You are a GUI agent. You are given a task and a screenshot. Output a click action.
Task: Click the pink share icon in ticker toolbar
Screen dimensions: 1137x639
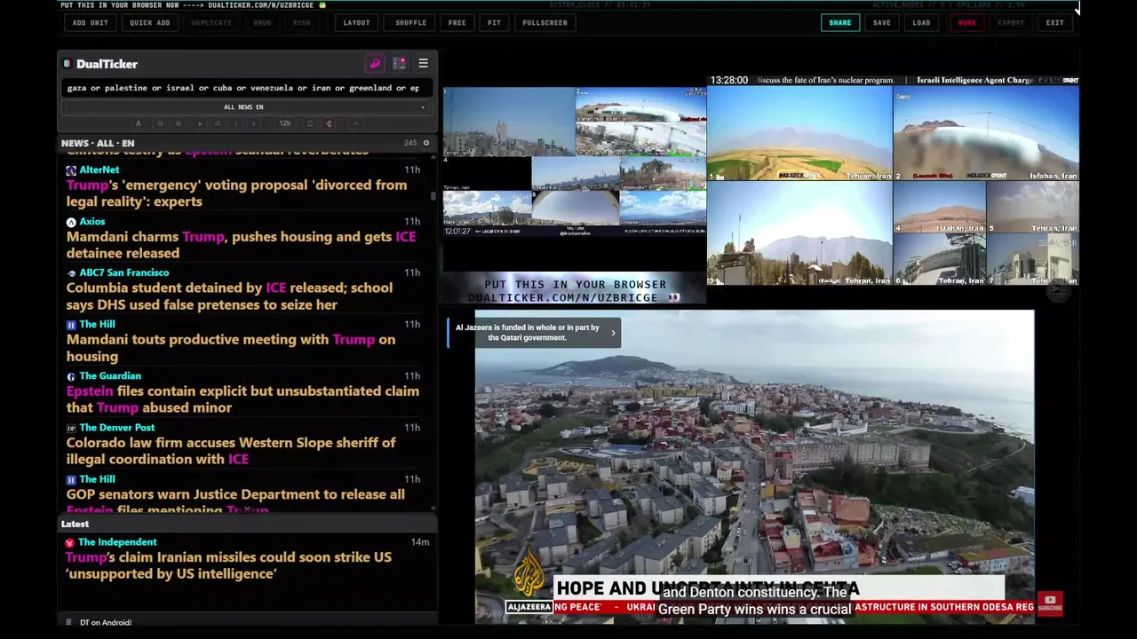[x=329, y=123]
